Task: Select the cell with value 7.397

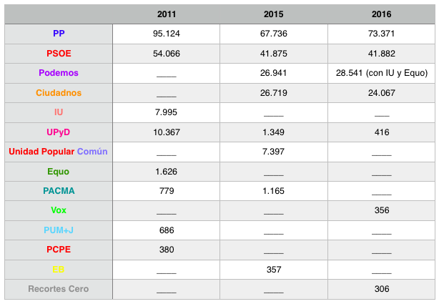Action: [273, 152]
